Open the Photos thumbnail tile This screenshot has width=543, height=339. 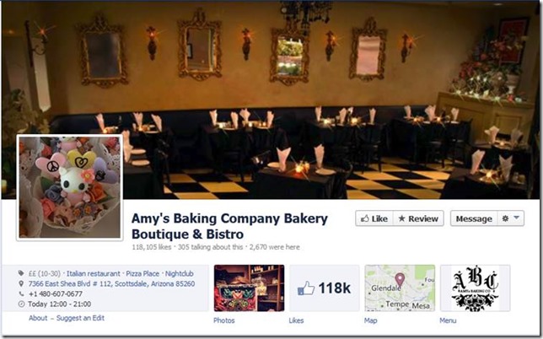tap(249, 288)
